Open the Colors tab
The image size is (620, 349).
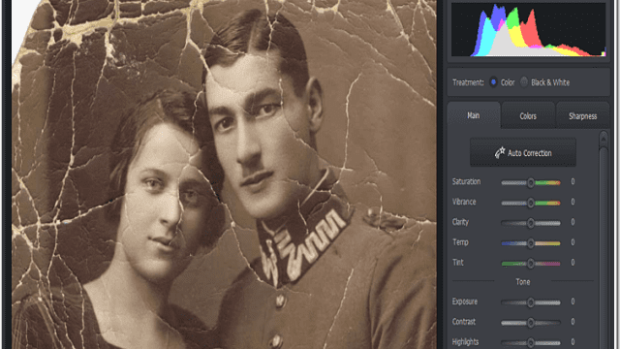[x=528, y=116]
